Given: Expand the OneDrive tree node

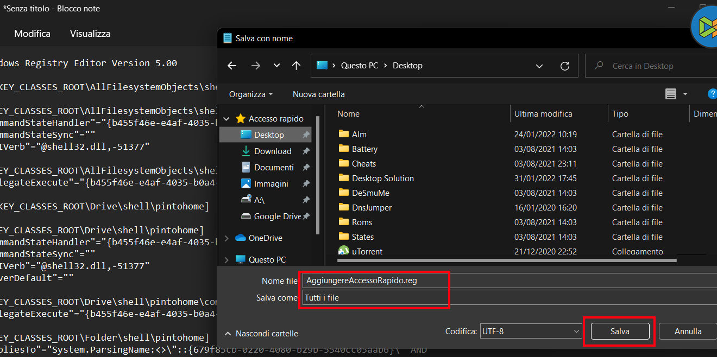Looking at the screenshot, I should tap(227, 238).
